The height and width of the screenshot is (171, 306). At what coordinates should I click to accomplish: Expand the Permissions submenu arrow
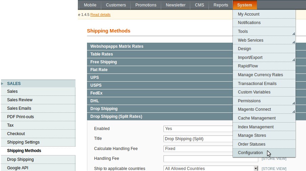click(x=293, y=103)
